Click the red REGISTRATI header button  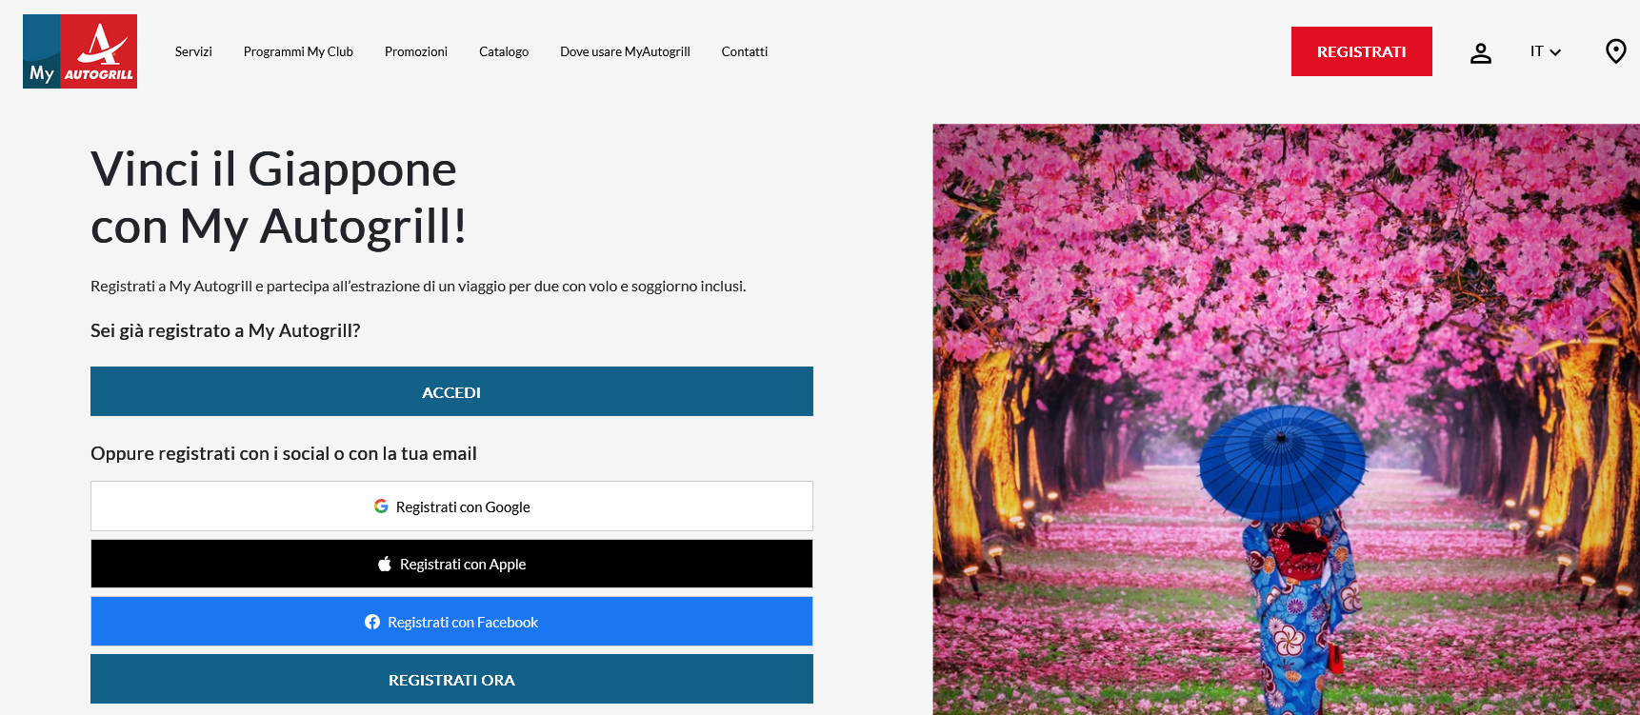[x=1362, y=51]
